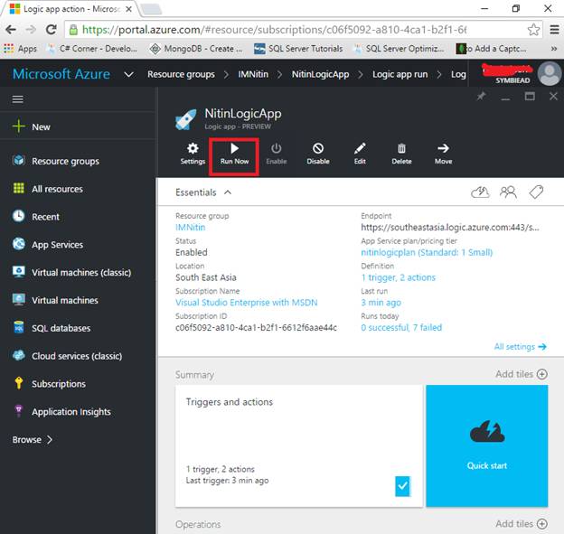Click Resource groups in the breadcrumb
Viewport: 564px width, 534px height.
pyautogui.click(x=181, y=74)
